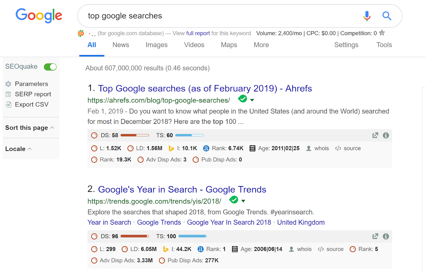
Task: Switch to the News tab
Action: (x=121, y=45)
